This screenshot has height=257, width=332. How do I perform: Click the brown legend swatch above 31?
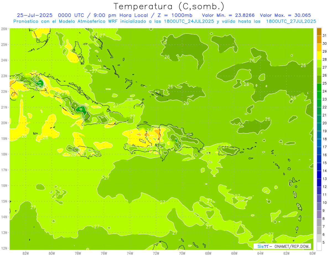(319, 32)
